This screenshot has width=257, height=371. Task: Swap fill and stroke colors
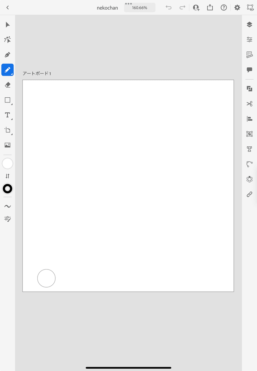click(x=7, y=176)
